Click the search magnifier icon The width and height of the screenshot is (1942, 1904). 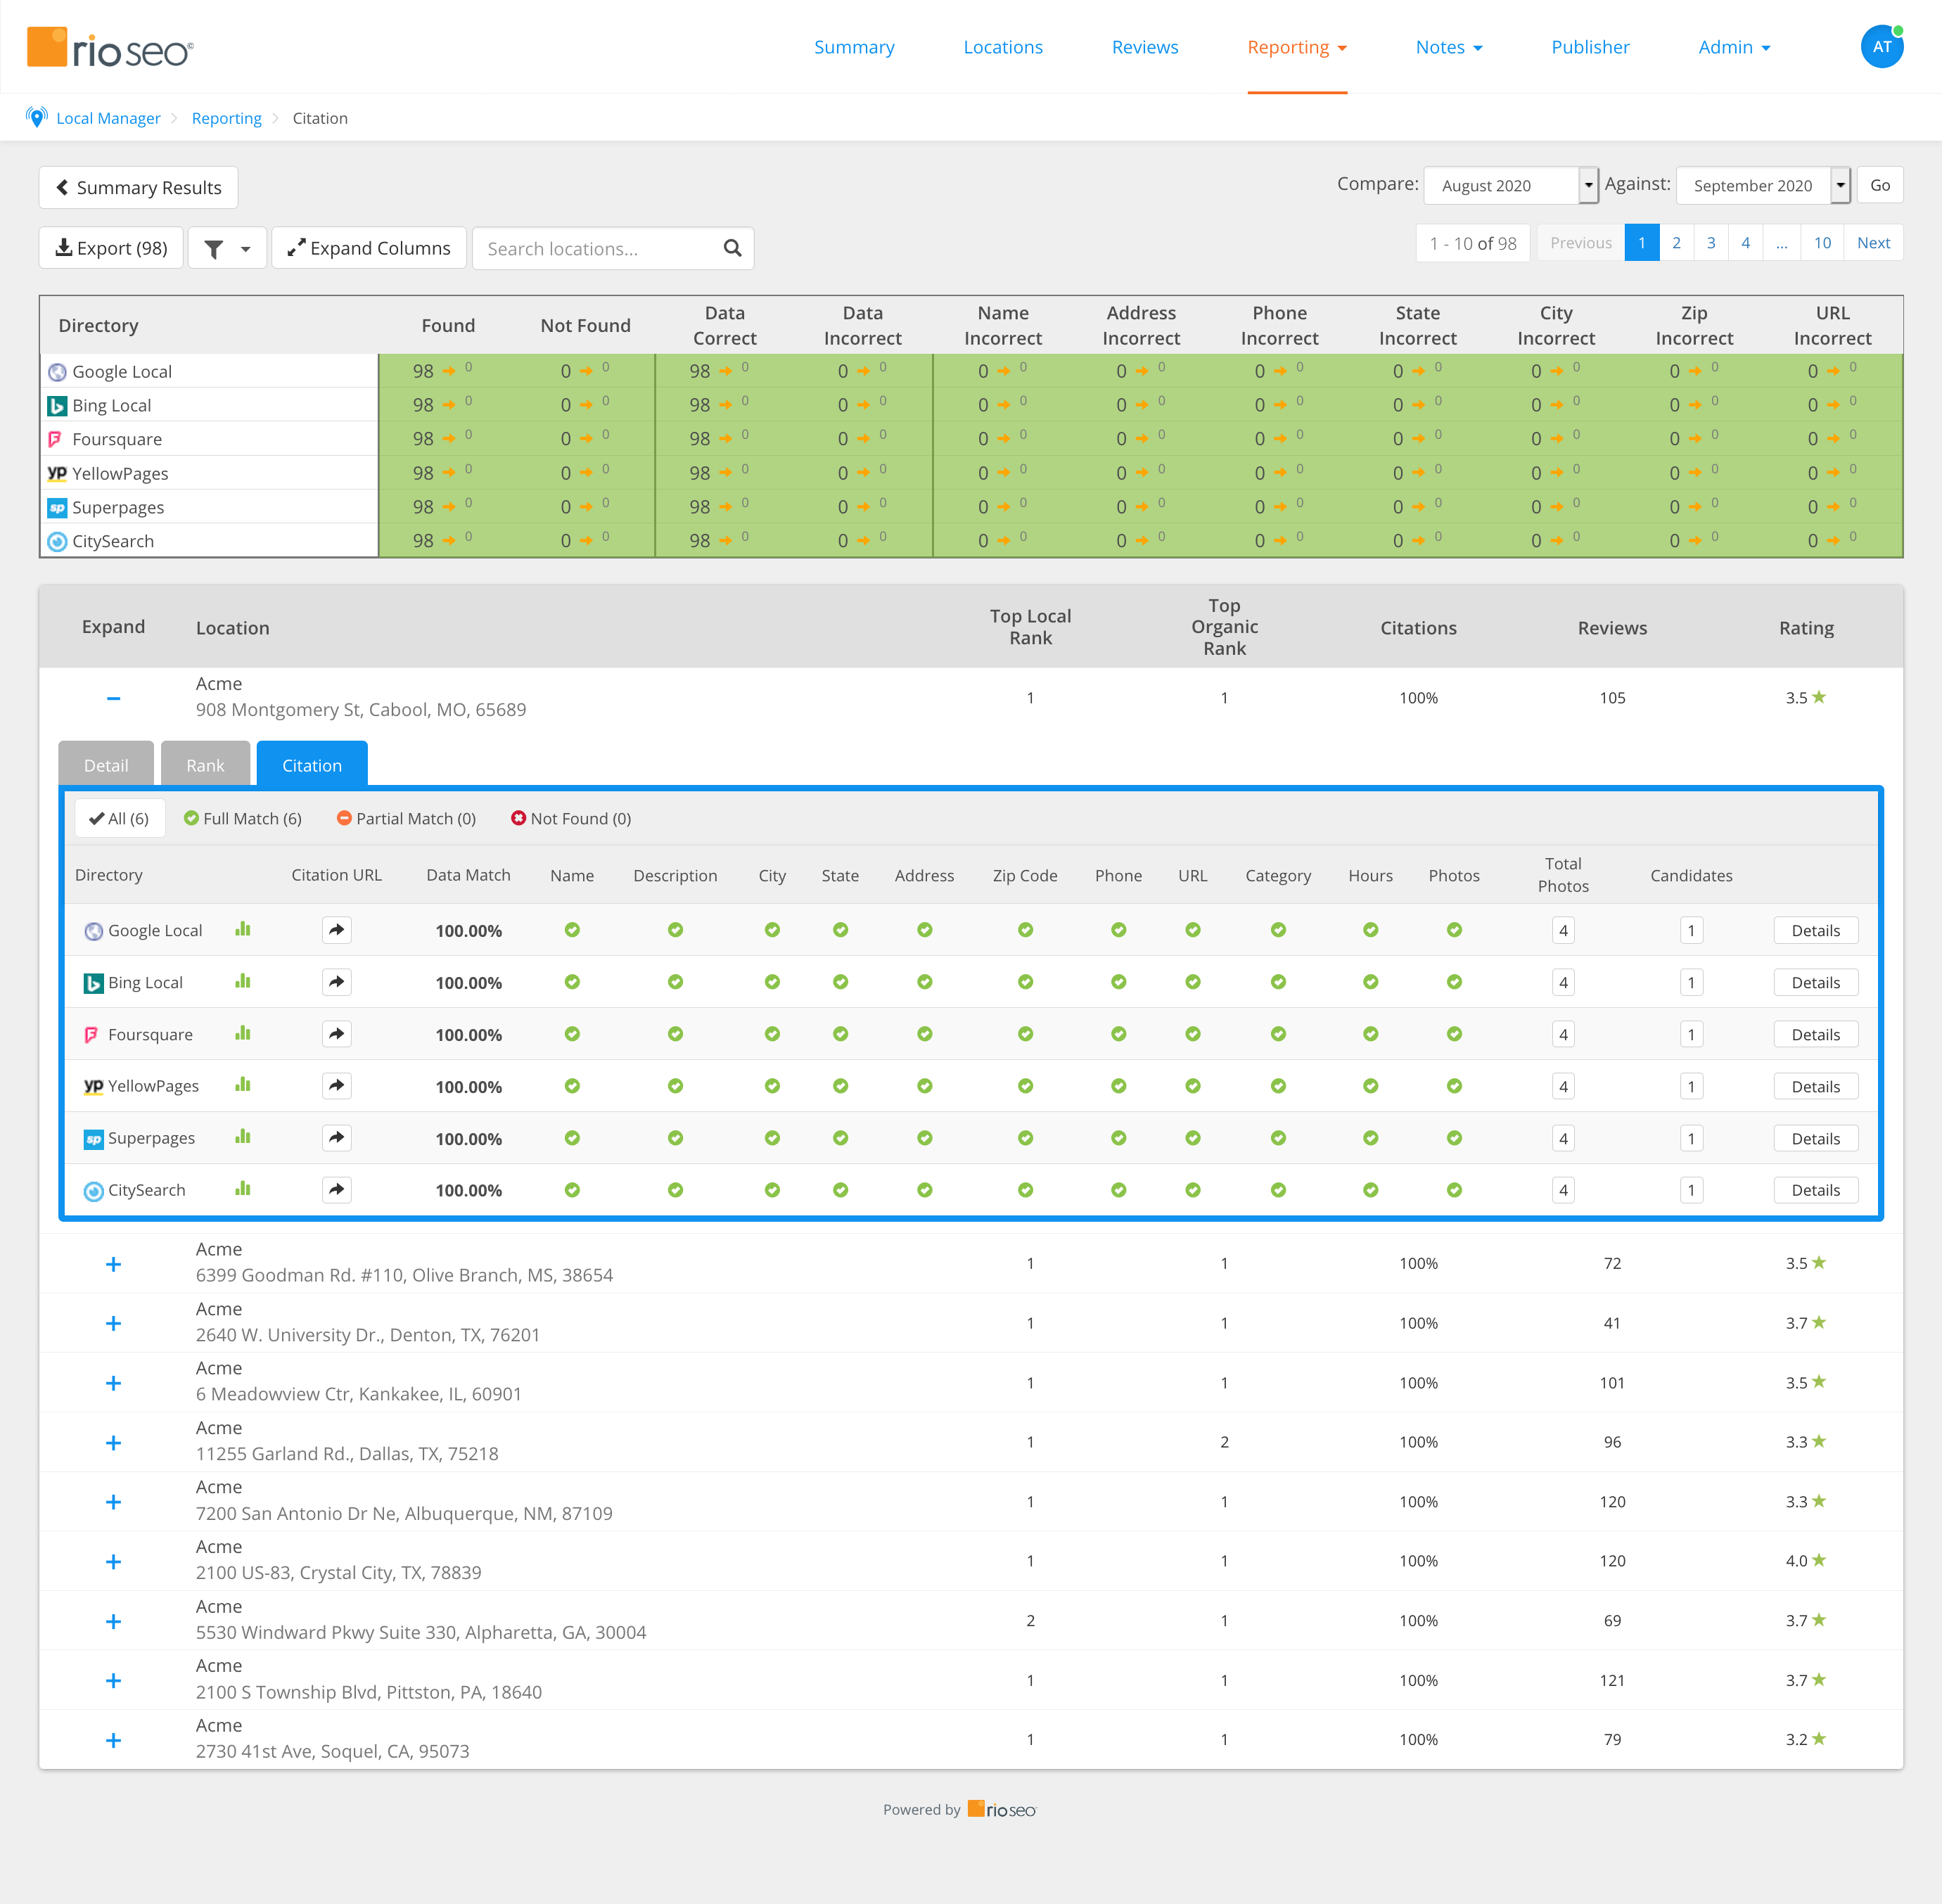click(x=733, y=248)
